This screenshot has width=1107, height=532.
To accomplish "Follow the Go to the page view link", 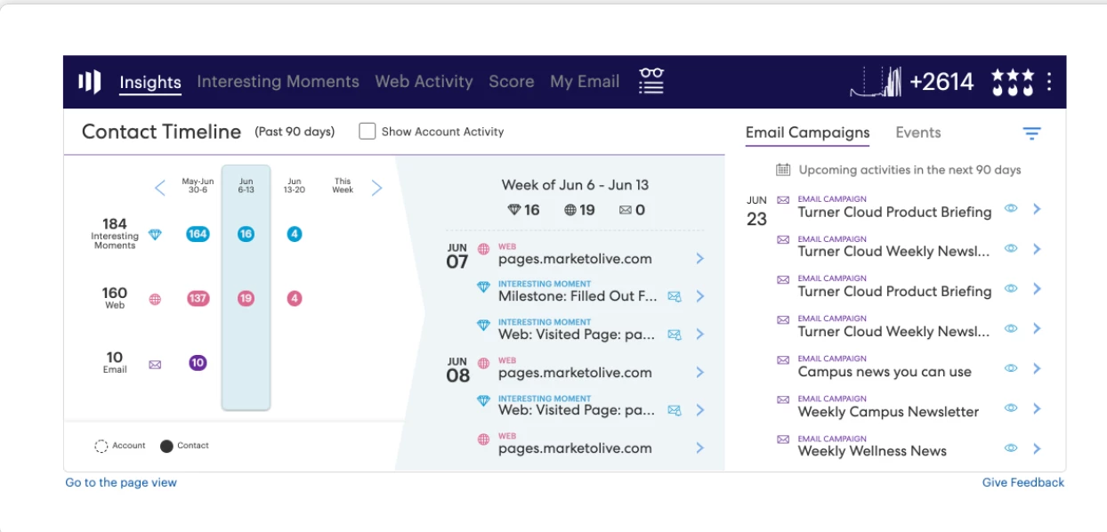I will pyautogui.click(x=121, y=483).
